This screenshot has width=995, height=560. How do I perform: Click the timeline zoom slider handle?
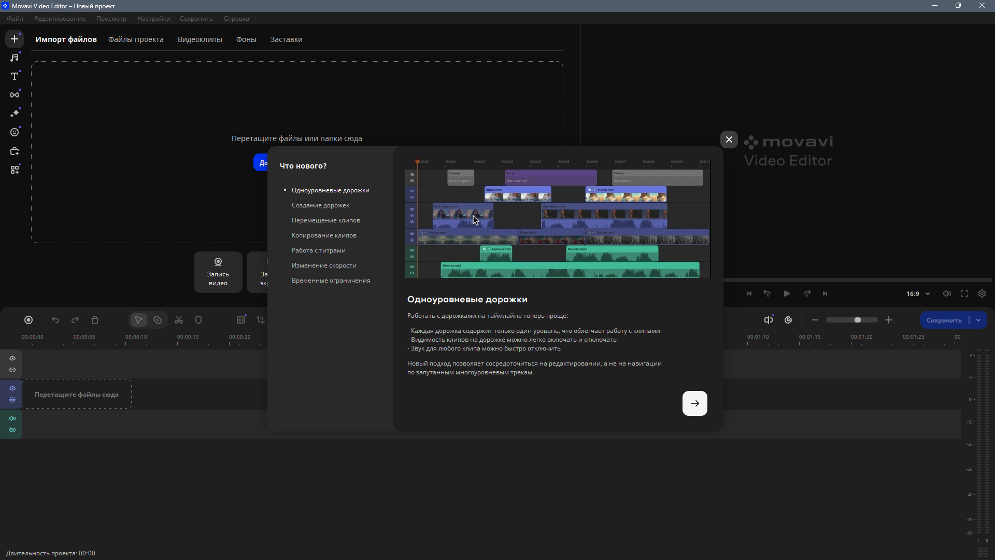click(x=858, y=320)
